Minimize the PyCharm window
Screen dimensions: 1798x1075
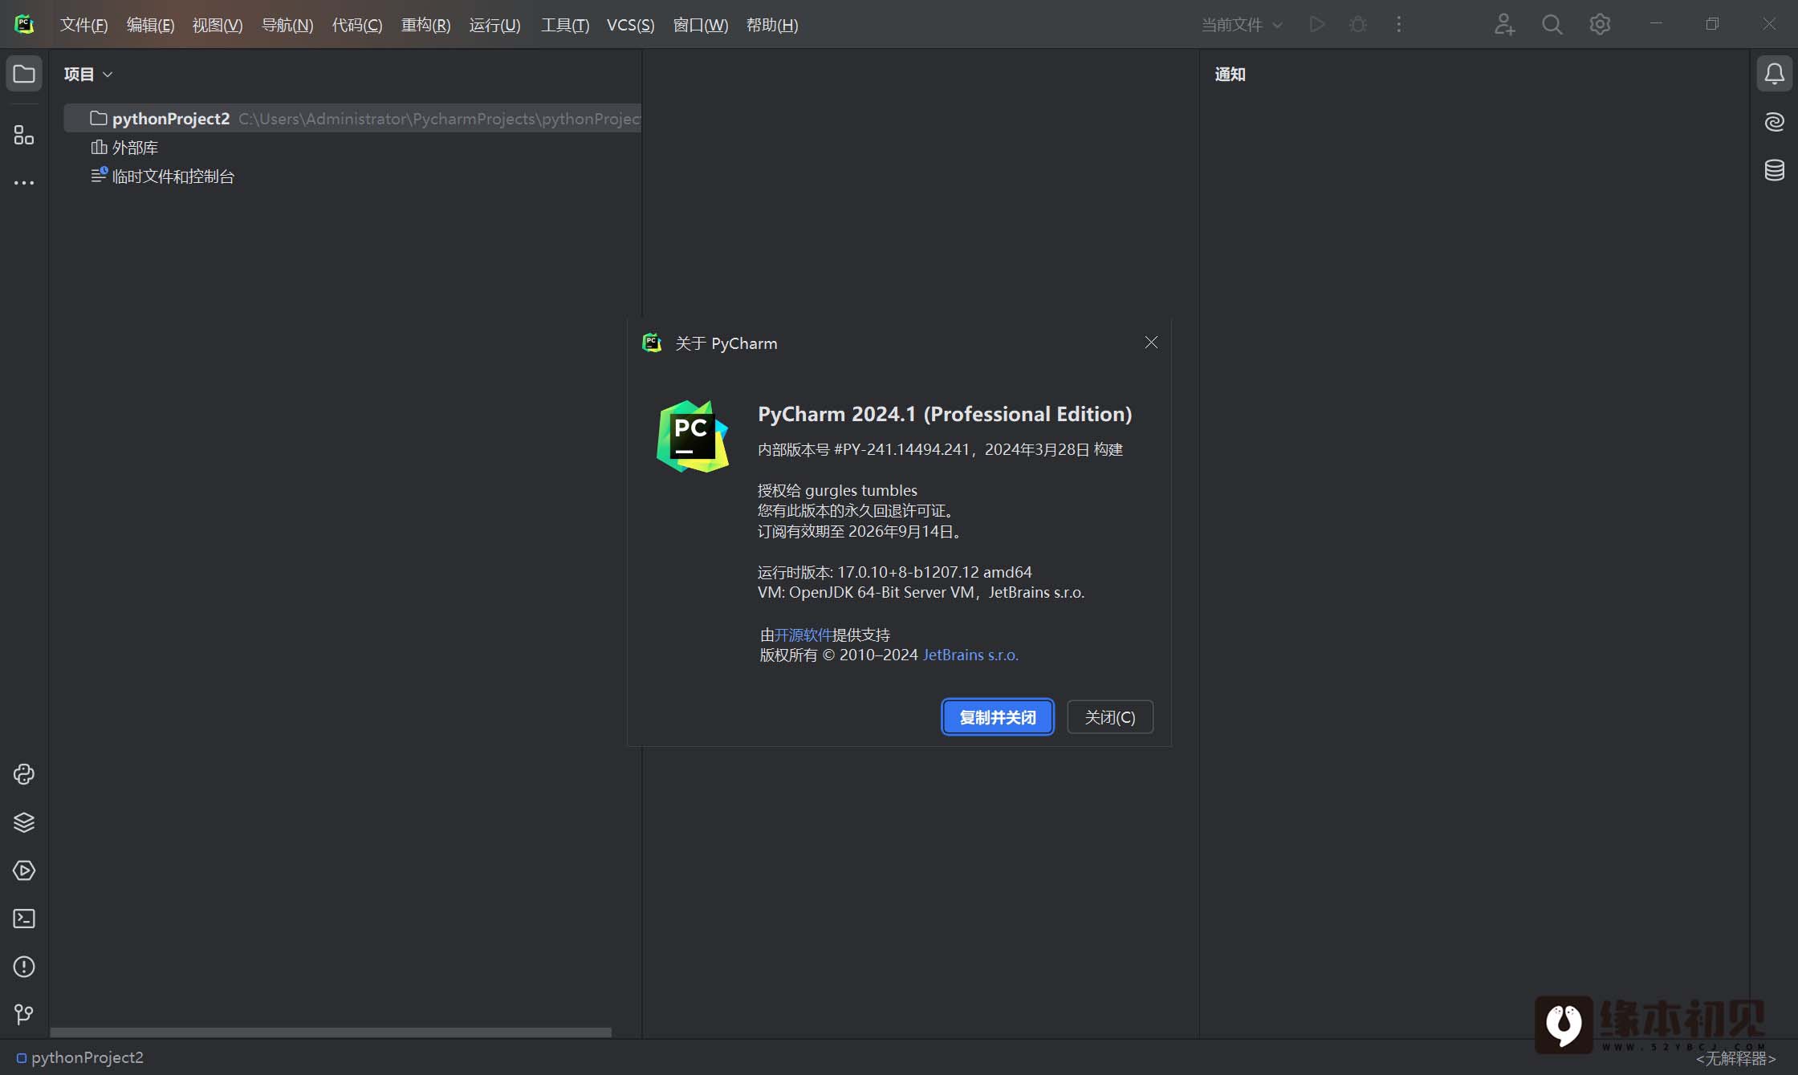pyautogui.click(x=1655, y=24)
